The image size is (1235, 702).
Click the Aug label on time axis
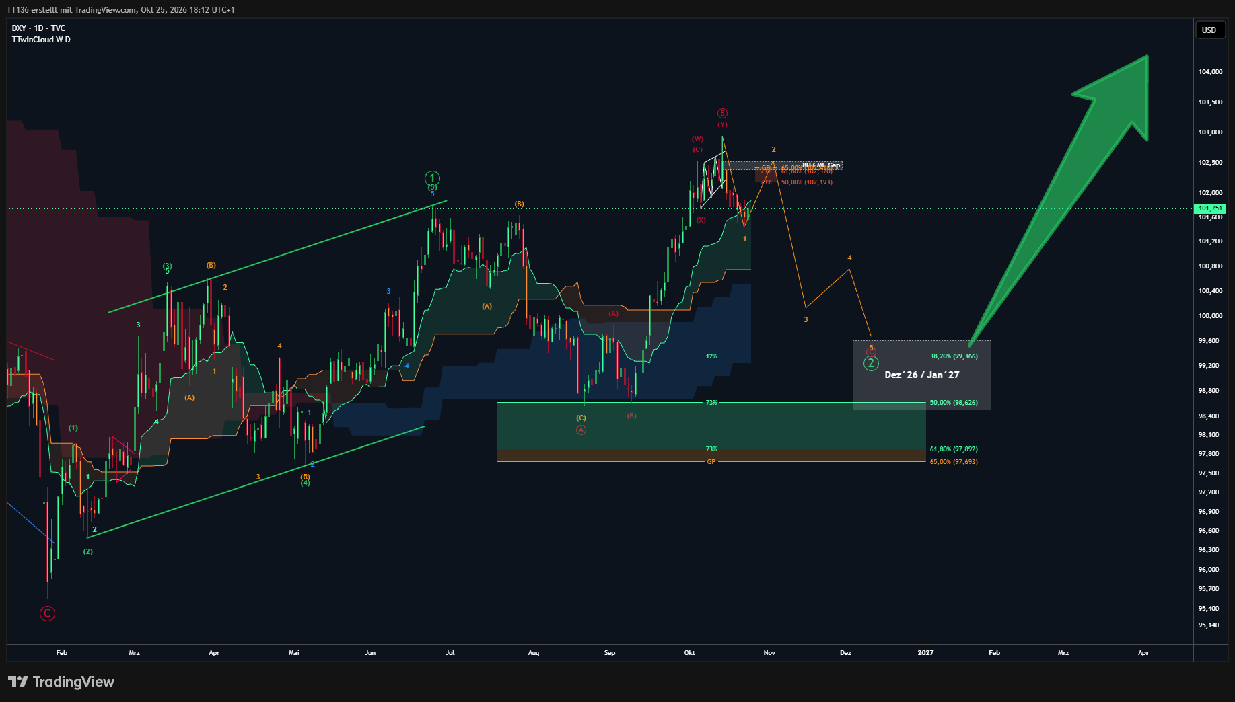[x=534, y=653]
